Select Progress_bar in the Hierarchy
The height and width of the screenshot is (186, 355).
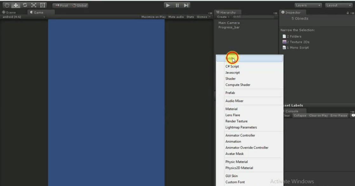229,27
